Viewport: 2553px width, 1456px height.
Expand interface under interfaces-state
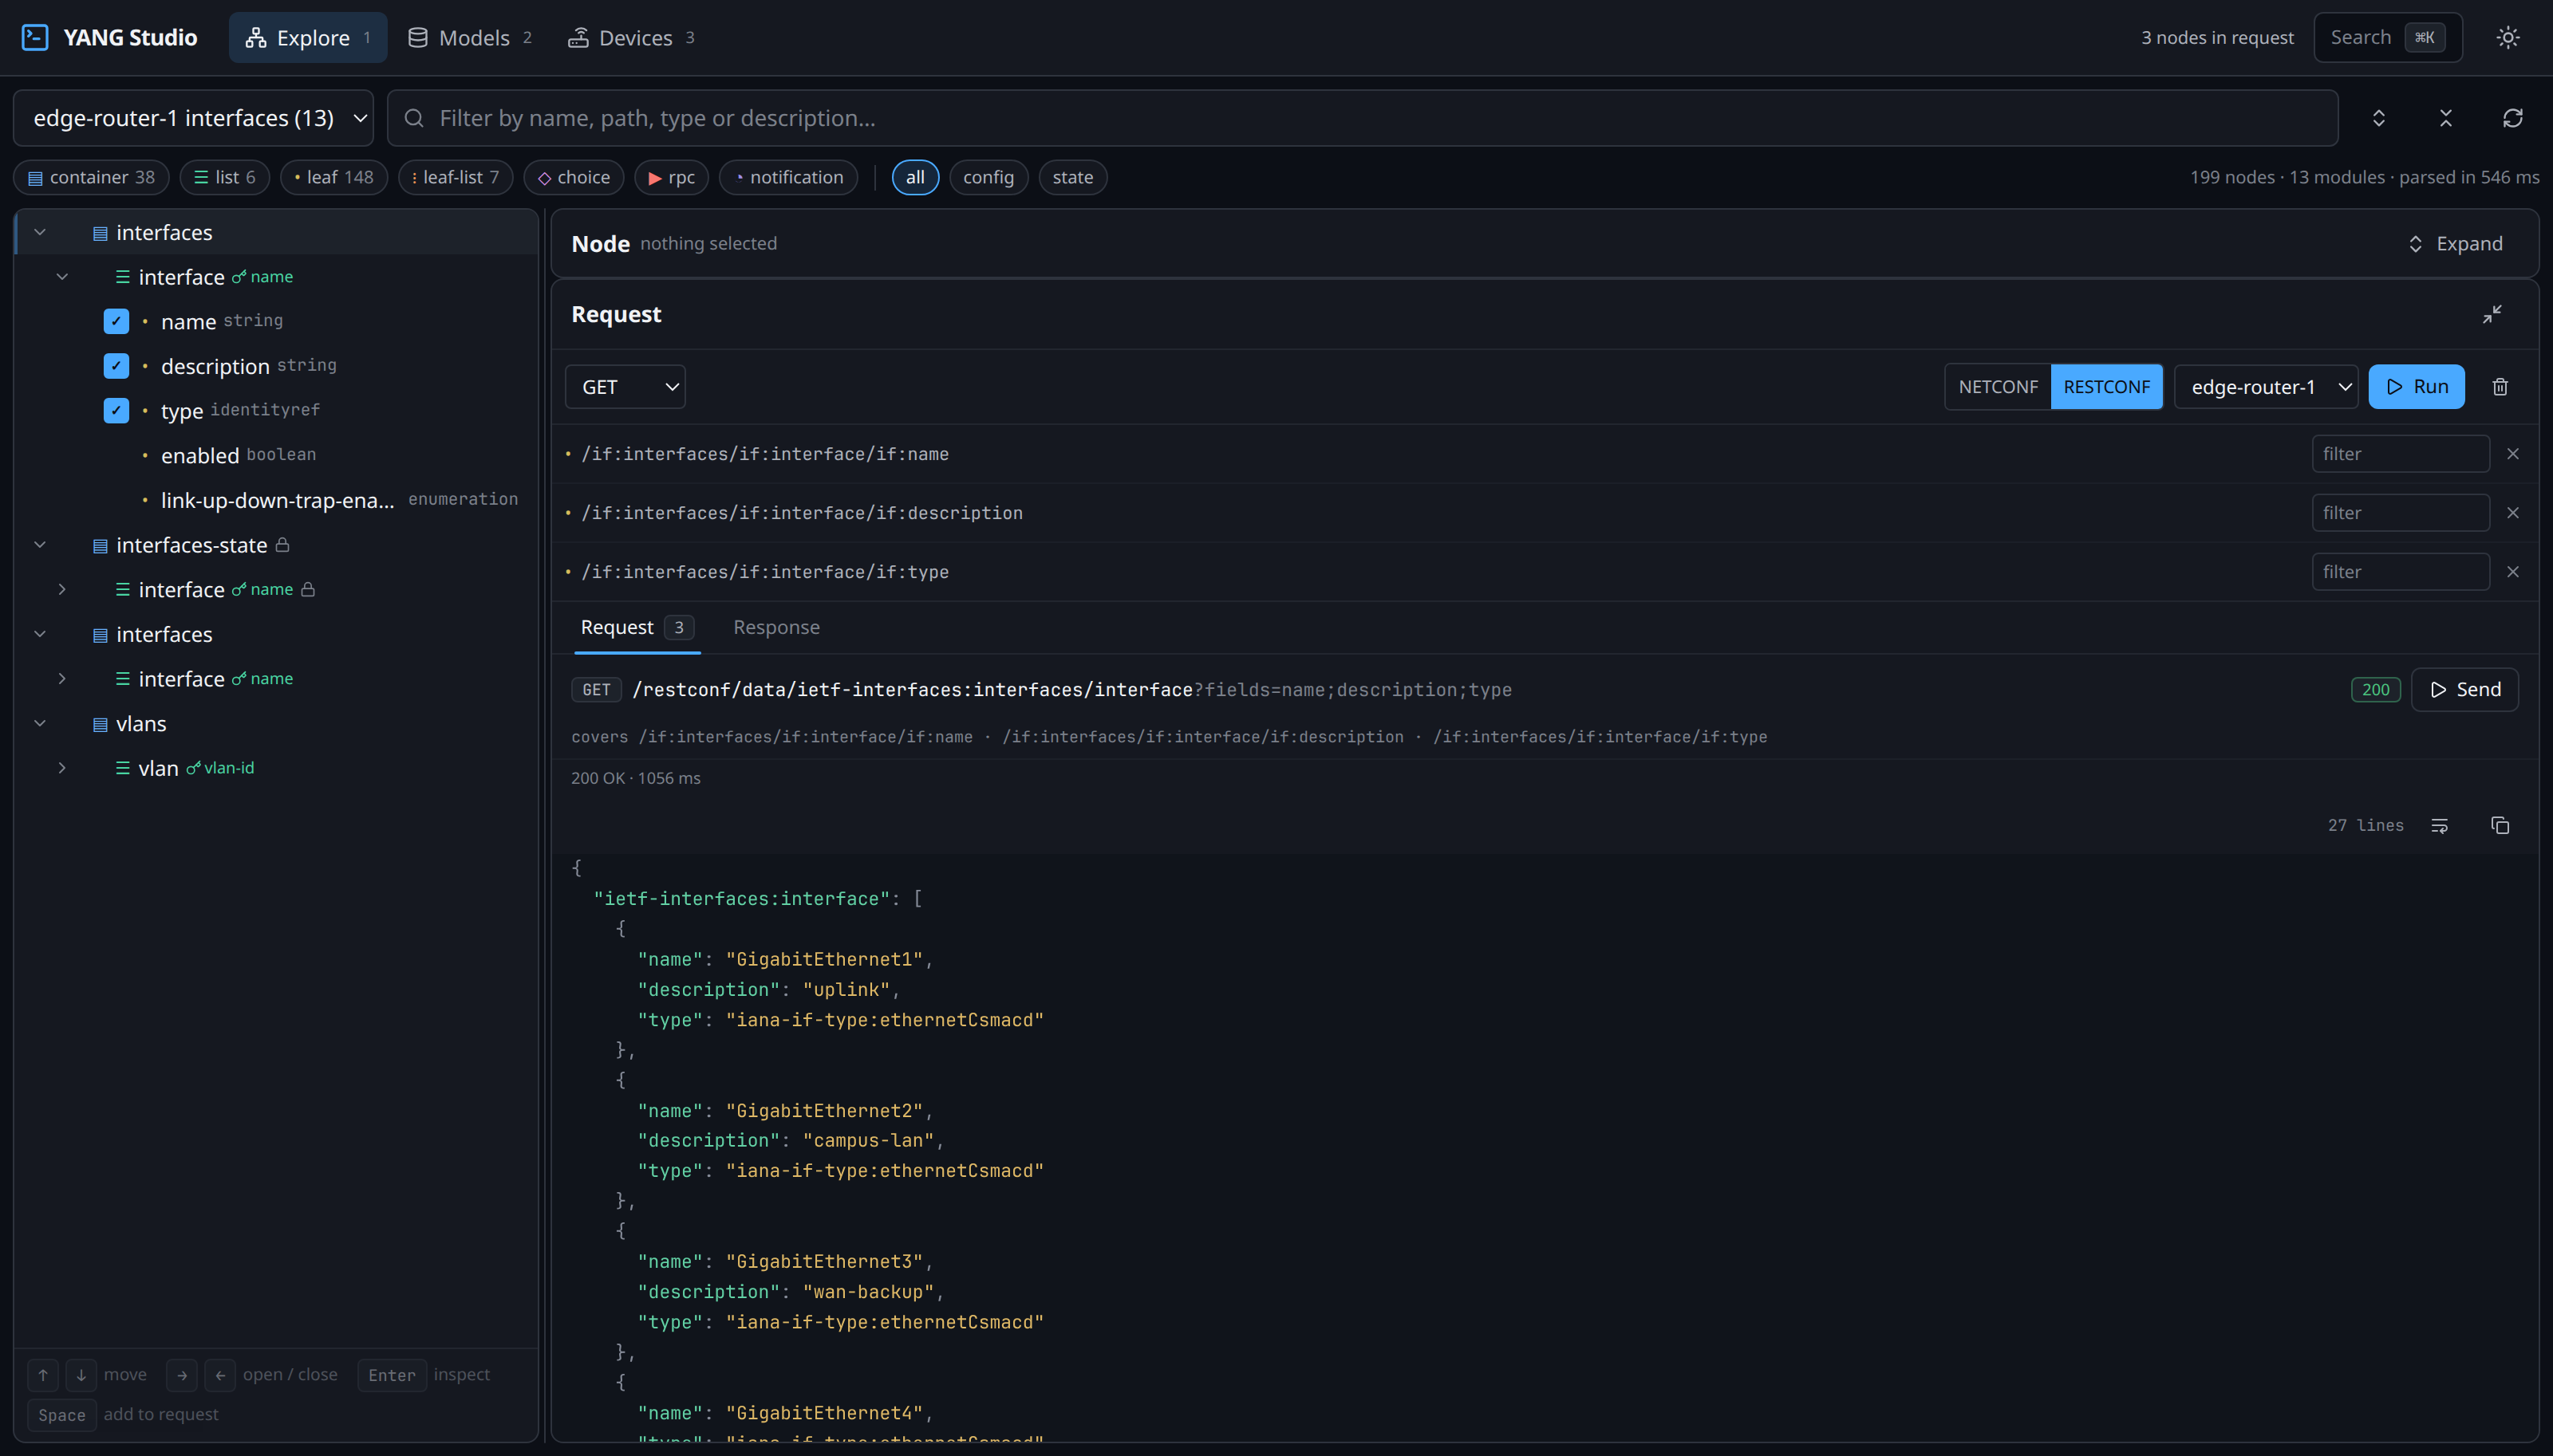pos(62,590)
